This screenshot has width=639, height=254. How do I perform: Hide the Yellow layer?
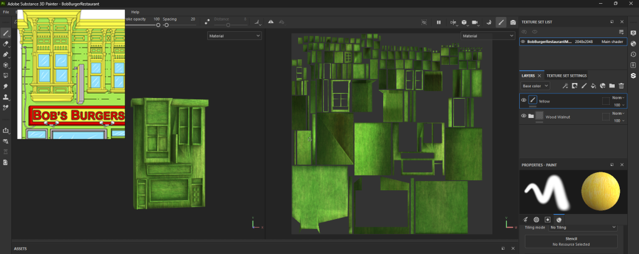[524, 100]
